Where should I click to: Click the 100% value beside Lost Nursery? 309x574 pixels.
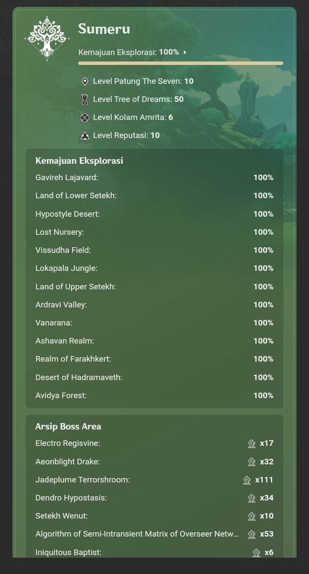[263, 232]
